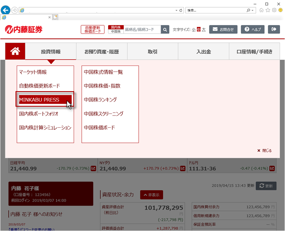Viewport: 285px width, 231px height.
Task: Open the ヘルプ help button
Action: (253, 29)
